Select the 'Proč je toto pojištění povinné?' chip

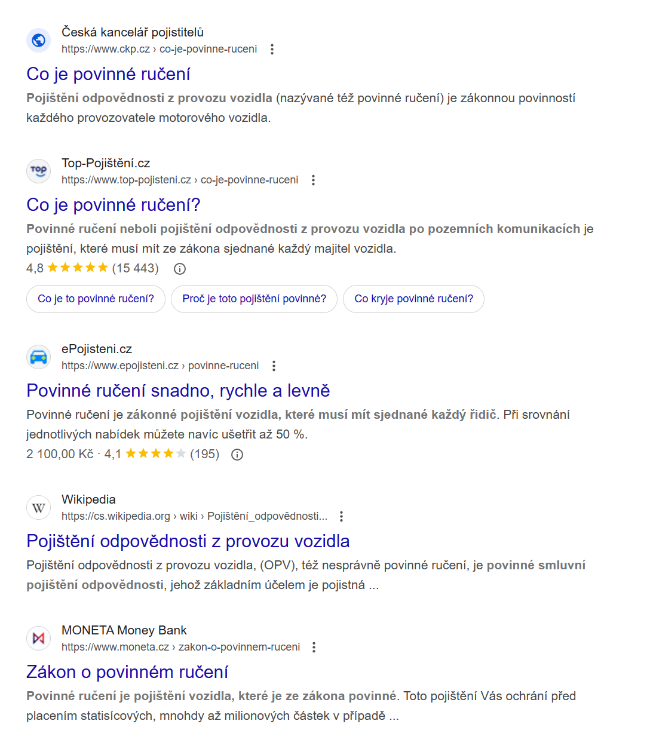click(254, 299)
